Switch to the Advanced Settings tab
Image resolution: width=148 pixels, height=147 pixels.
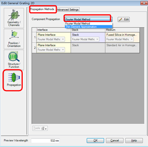click(68, 9)
